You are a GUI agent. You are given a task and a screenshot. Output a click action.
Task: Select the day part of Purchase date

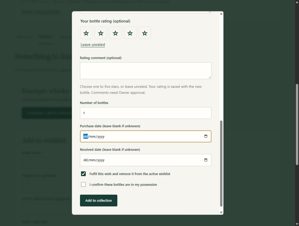[86, 137]
